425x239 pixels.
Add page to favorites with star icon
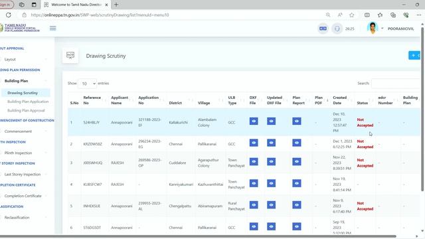[x=352, y=15]
